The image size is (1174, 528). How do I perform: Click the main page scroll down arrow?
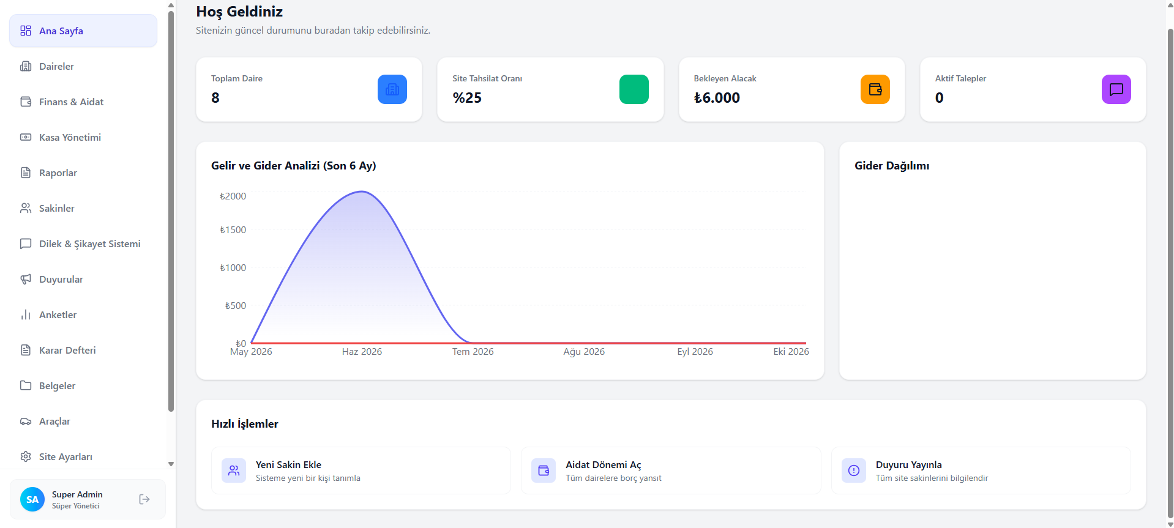(1170, 524)
